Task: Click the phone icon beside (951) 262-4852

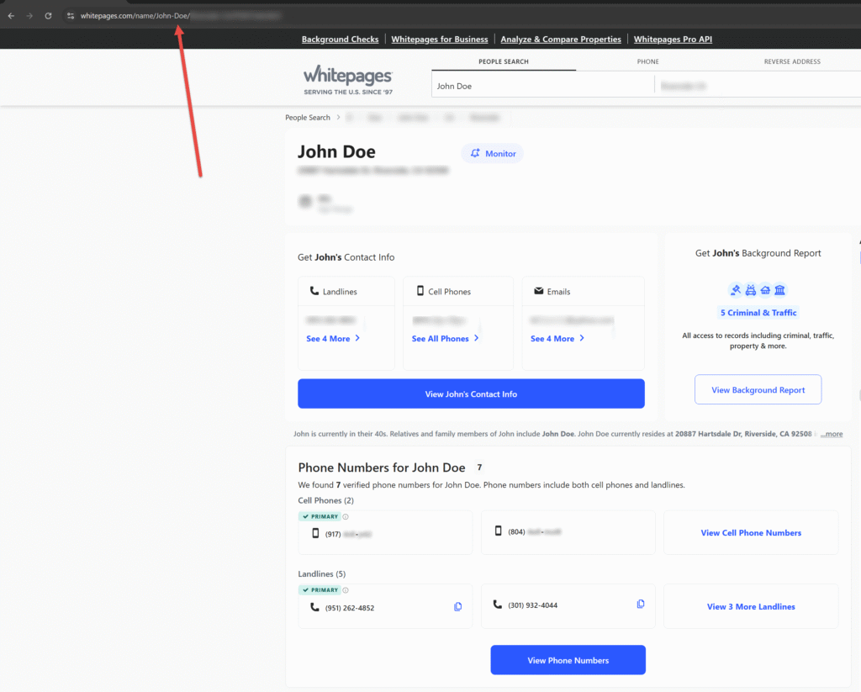Action: (x=314, y=607)
